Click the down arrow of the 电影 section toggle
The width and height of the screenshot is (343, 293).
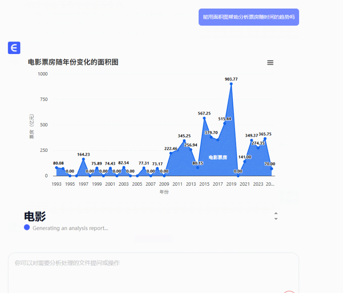coord(276,219)
